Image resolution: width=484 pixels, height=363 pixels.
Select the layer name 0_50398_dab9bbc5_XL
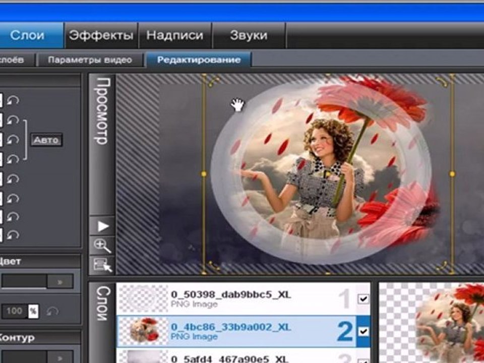pos(230,295)
